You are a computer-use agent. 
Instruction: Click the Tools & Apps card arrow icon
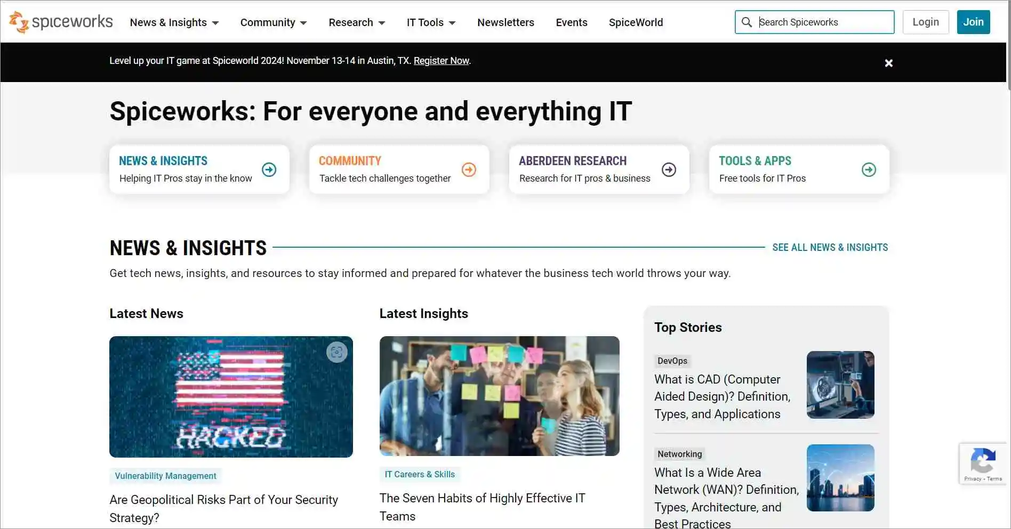pyautogui.click(x=869, y=169)
